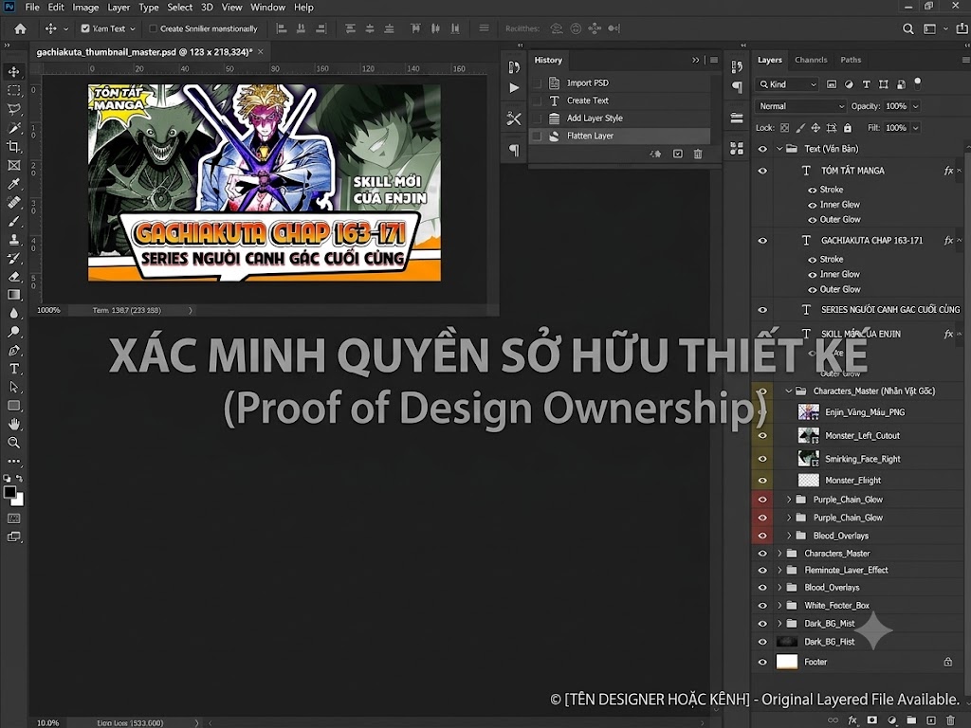Click the Enjin_Vàng_Máu_PNG layer thumbnail
This screenshot has height=728, width=971.
pyautogui.click(x=808, y=412)
